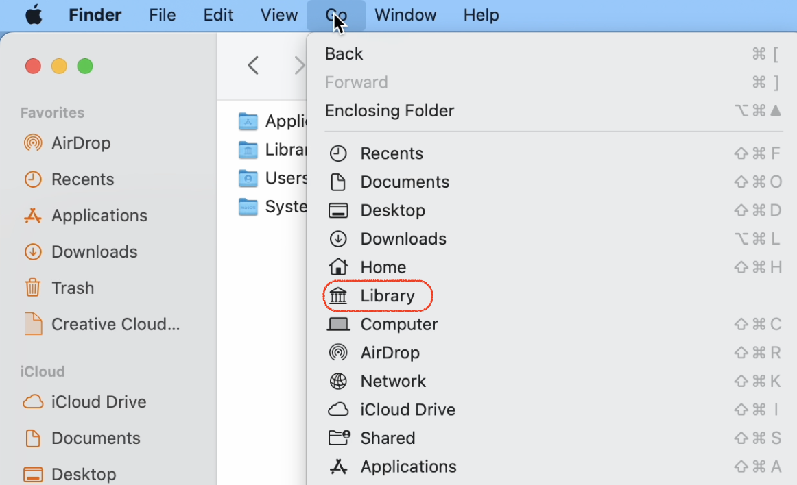
Task: Open the Library folder in the file list
Action: pyautogui.click(x=281, y=149)
